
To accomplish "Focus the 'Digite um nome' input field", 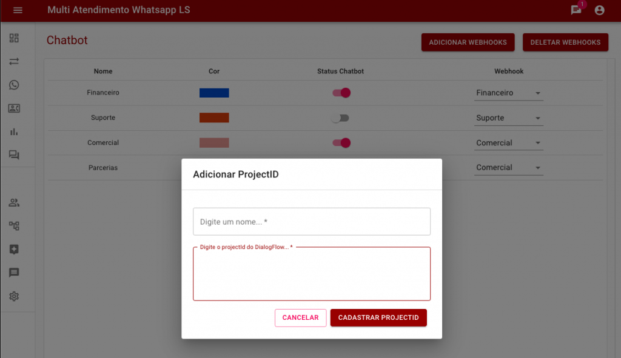I will coord(311,222).
